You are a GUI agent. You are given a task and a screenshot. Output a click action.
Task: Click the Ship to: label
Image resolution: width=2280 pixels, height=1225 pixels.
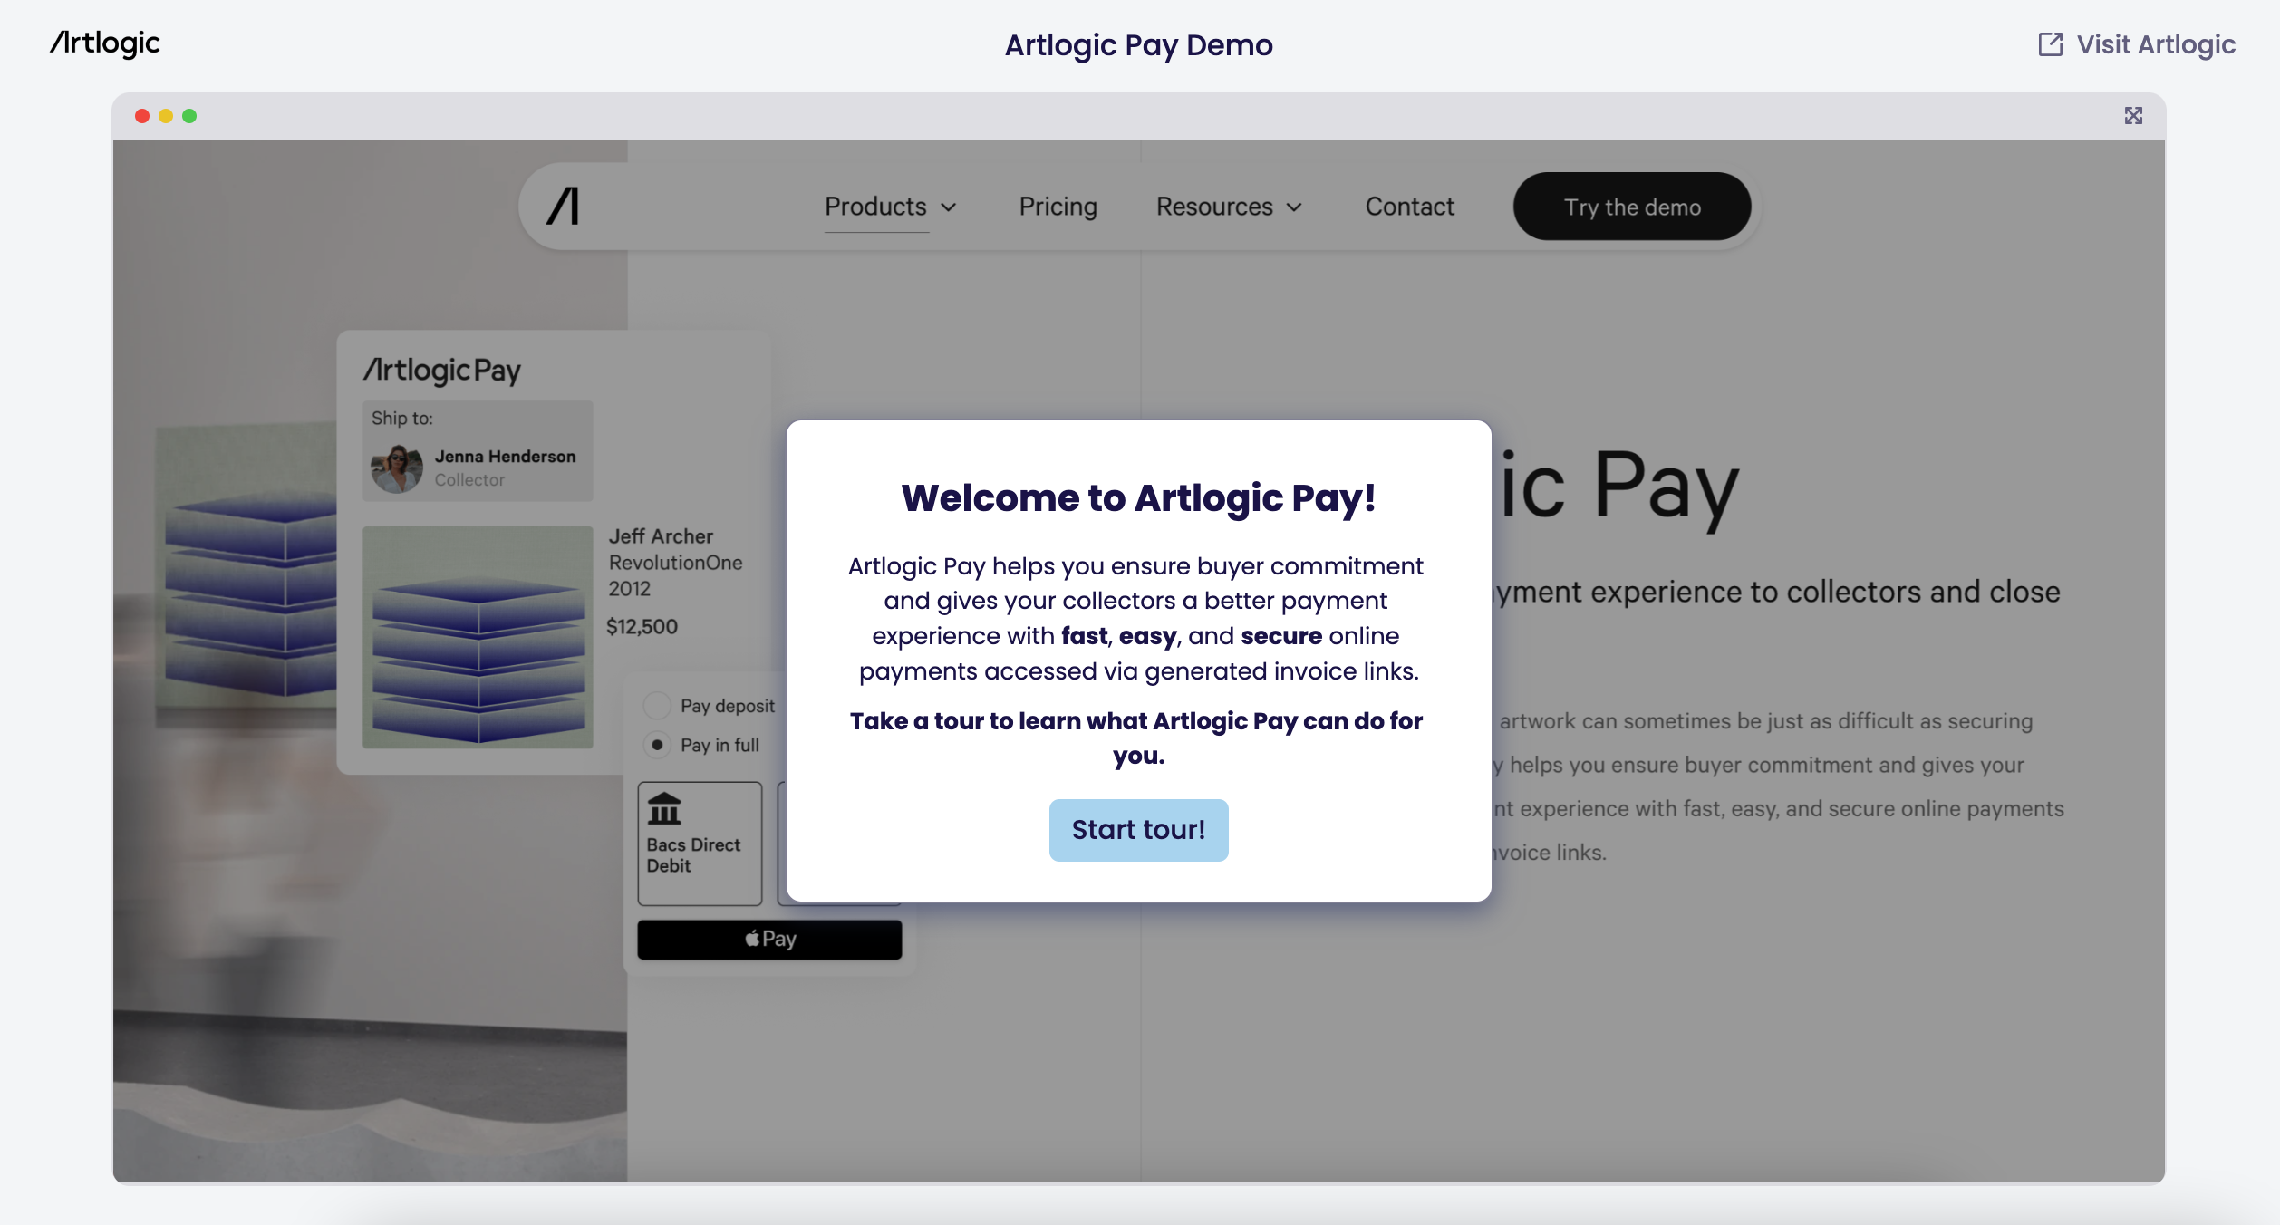(402, 419)
